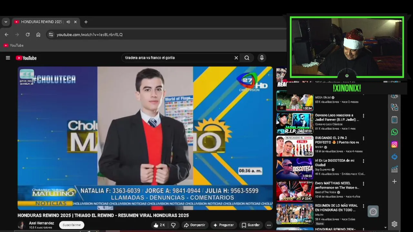
Task: Open options menu for Coreano Loco video
Action: click(x=363, y=116)
